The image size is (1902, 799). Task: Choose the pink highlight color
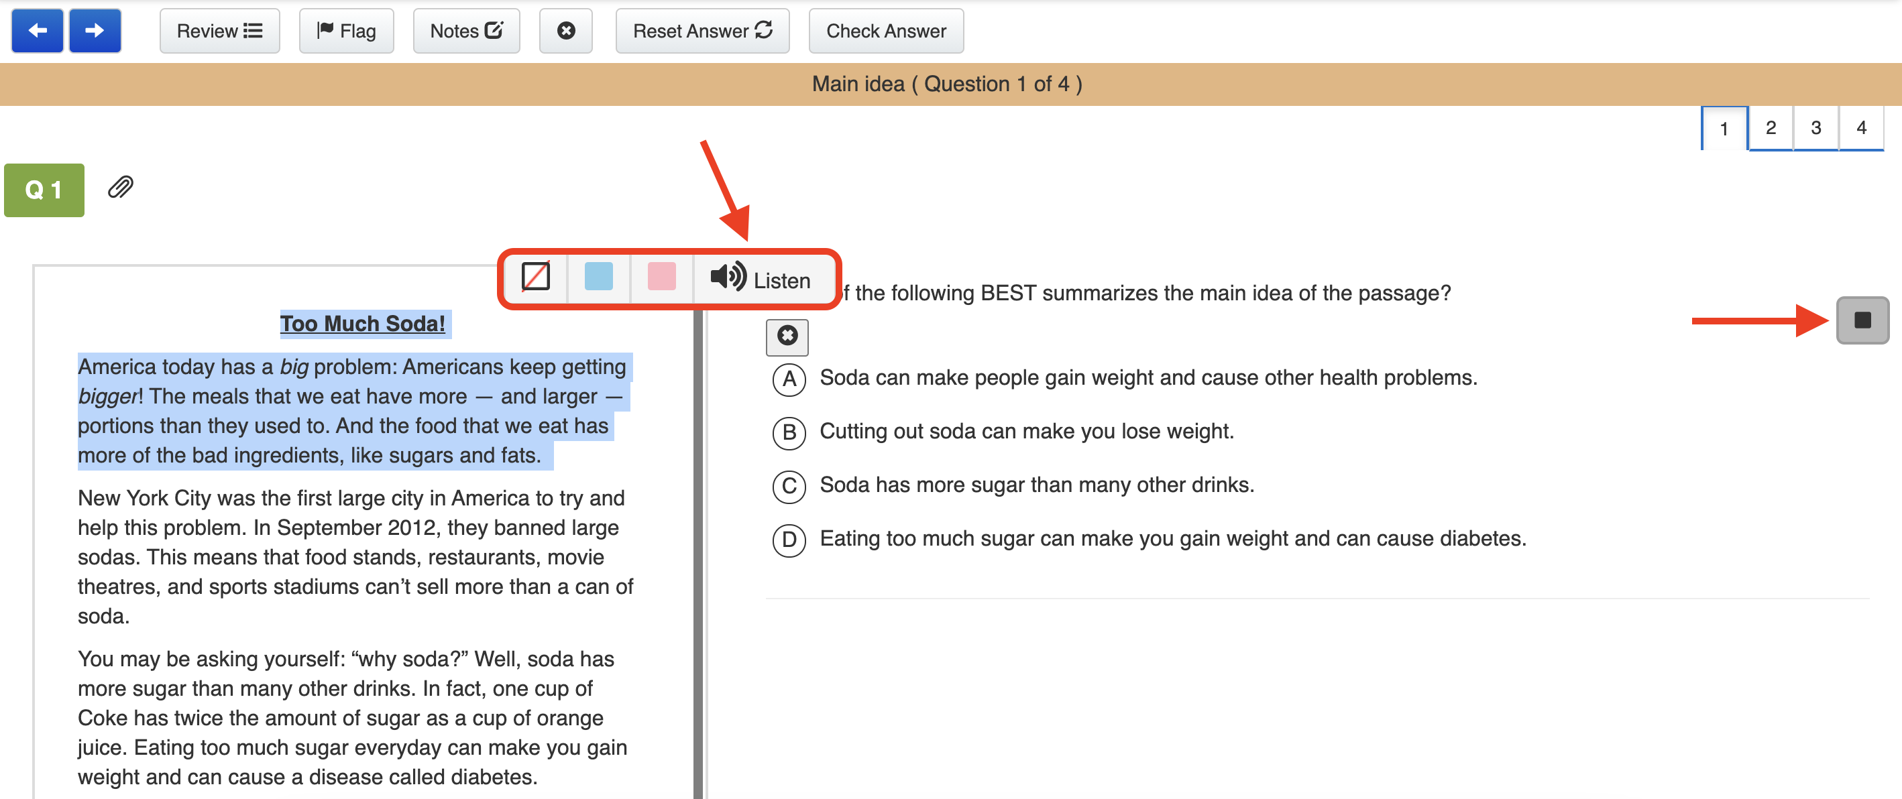(661, 278)
